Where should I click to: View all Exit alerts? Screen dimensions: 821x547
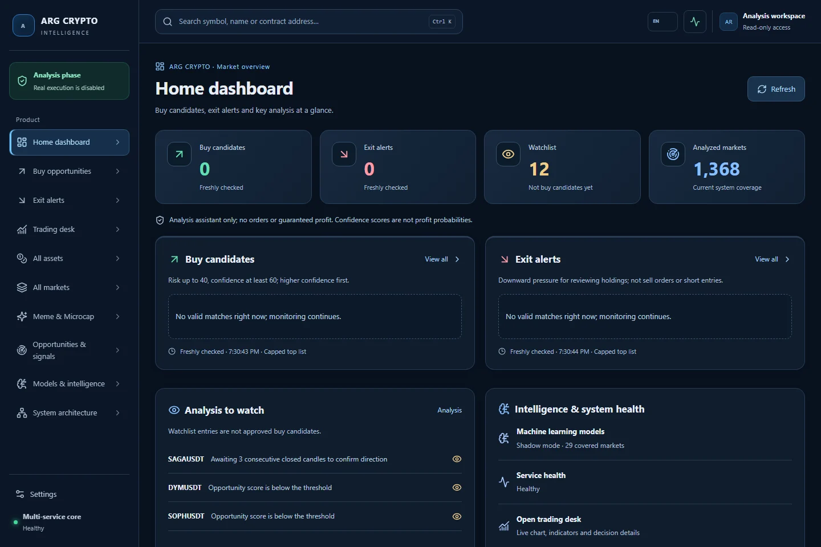pos(772,259)
